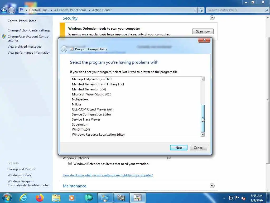Open View archived messages link
Screen dimensions: 270x203
[25, 47]
